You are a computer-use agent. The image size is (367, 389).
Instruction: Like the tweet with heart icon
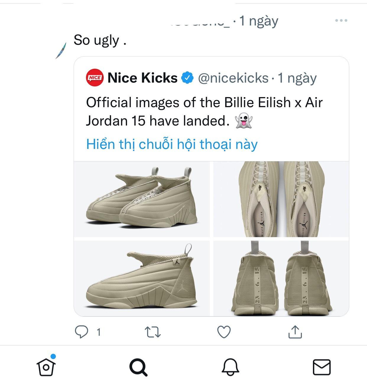click(x=224, y=332)
